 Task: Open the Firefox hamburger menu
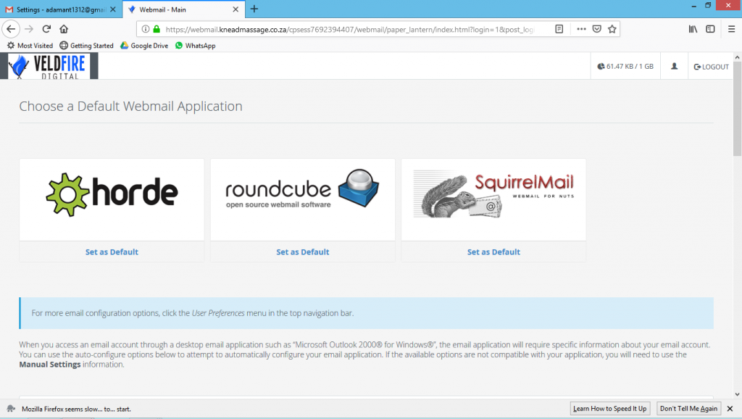pyautogui.click(x=731, y=29)
